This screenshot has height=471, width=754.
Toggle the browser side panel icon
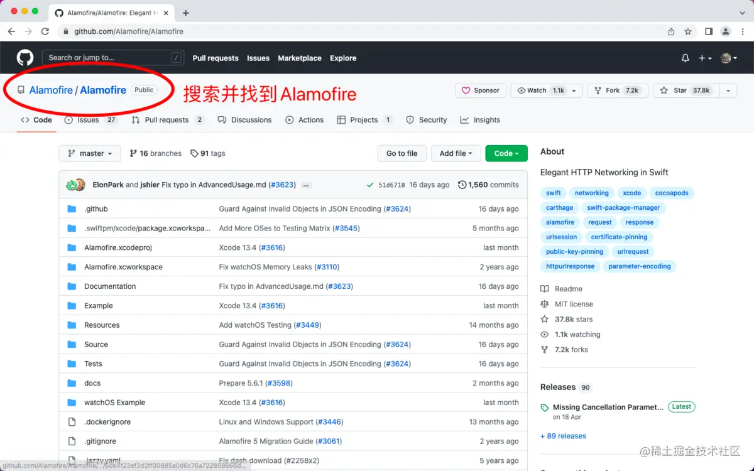[709, 31]
